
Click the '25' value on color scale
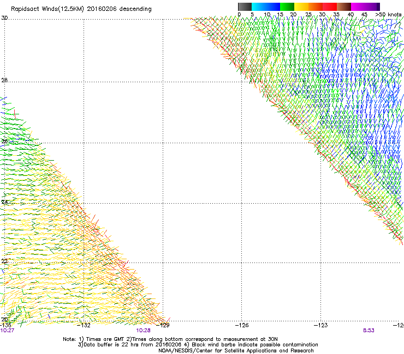pos(308,14)
